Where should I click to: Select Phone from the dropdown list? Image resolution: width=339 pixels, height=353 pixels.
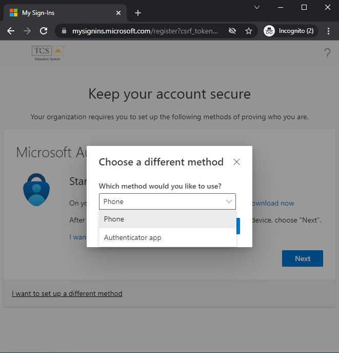(168, 219)
